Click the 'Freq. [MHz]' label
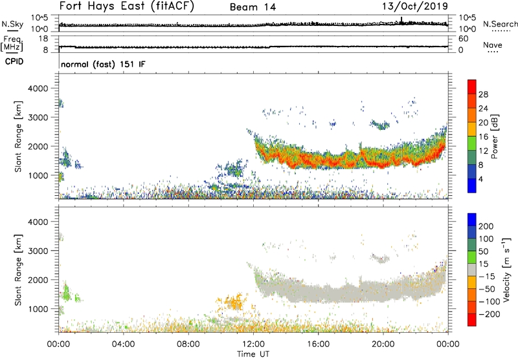The image size is (518, 358). point(12,43)
